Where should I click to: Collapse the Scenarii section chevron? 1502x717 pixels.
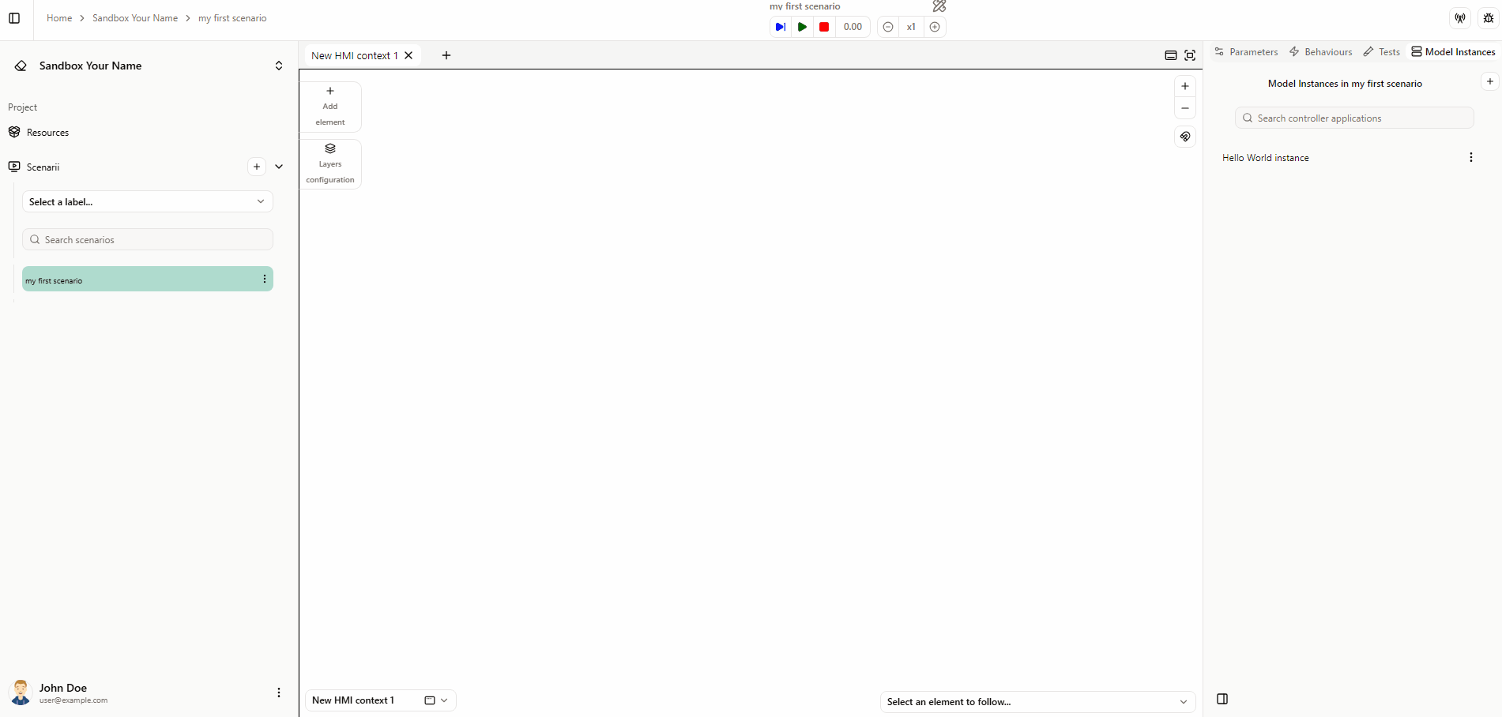click(x=279, y=167)
